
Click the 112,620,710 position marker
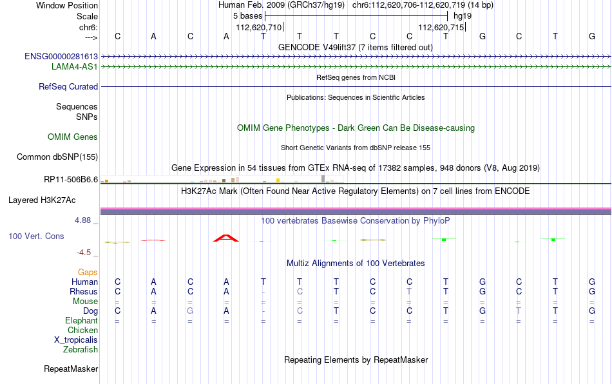pos(259,27)
